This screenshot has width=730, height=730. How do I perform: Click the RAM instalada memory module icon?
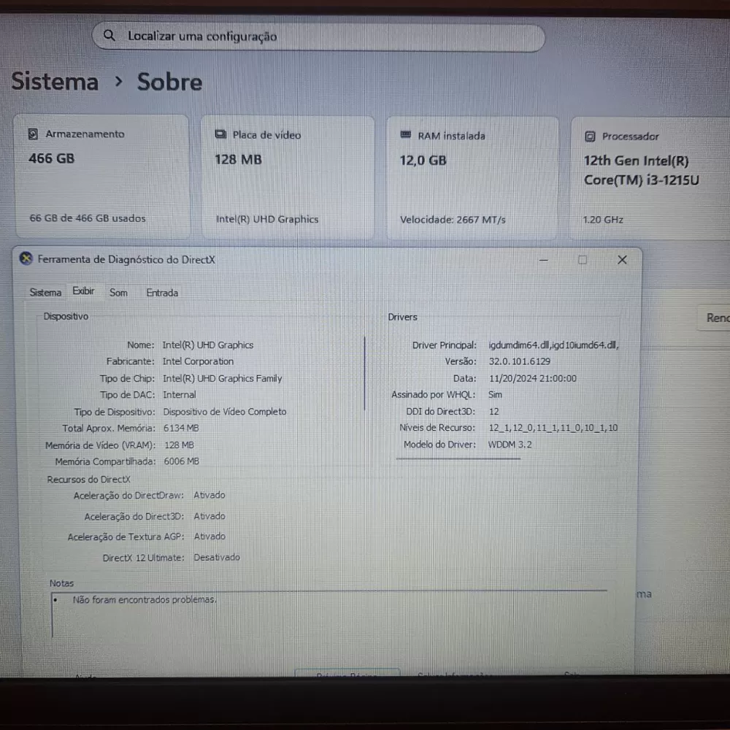[405, 134]
